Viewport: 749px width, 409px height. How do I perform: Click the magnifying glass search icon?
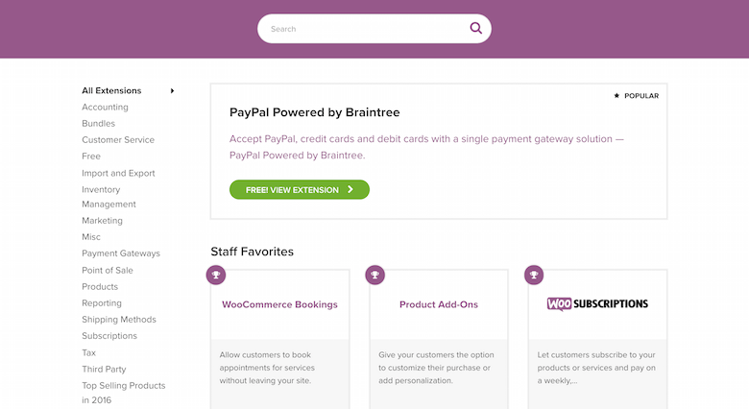click(475, 28)
